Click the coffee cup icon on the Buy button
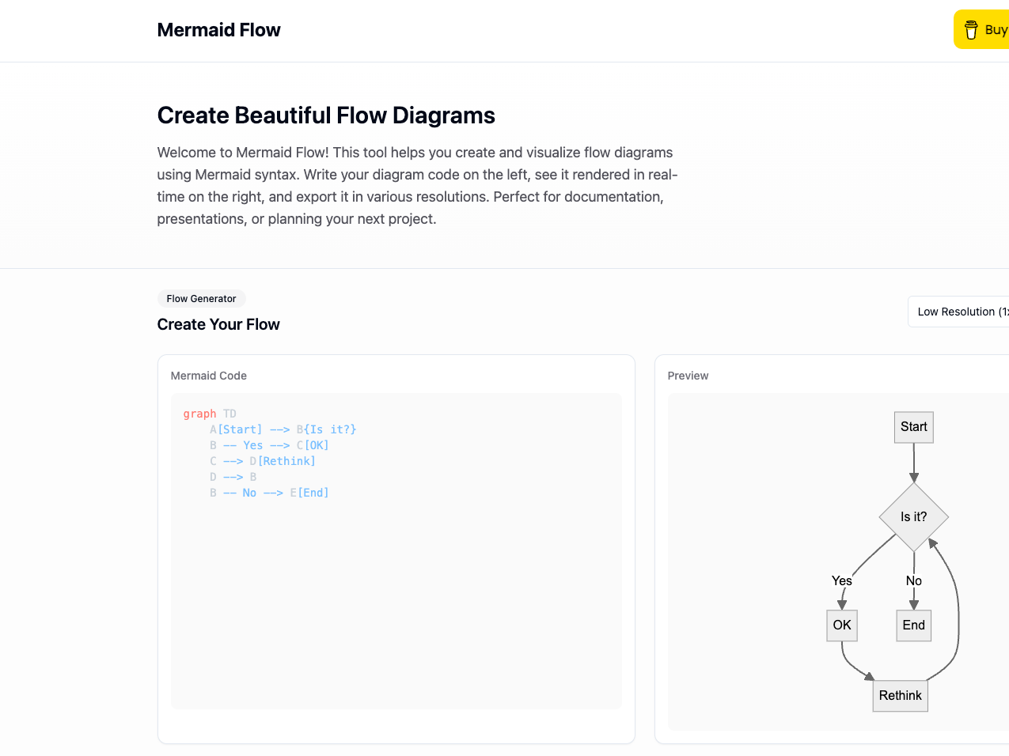The width and height of the screenshot is (1009, 756). pos(970,29)
